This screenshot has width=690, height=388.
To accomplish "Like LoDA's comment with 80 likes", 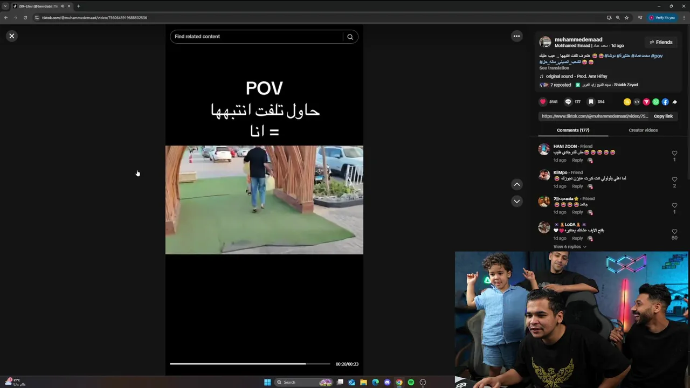I will pos(674,231).
